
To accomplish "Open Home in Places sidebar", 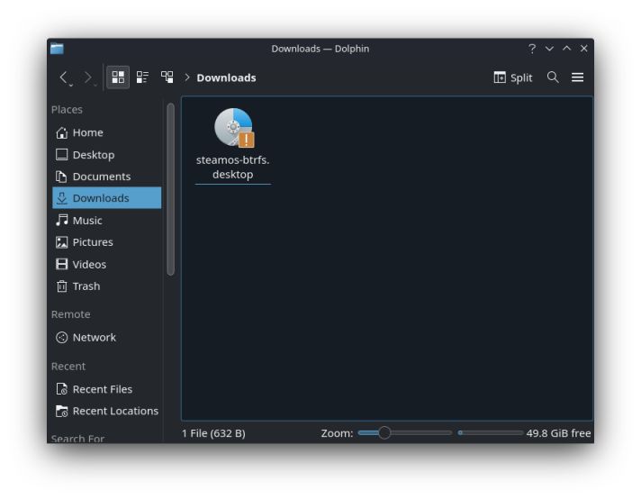I will click(x=107, y=132).
